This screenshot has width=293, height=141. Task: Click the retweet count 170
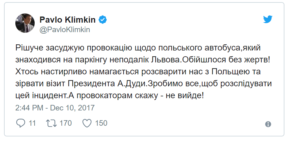[x=65, y=123]
